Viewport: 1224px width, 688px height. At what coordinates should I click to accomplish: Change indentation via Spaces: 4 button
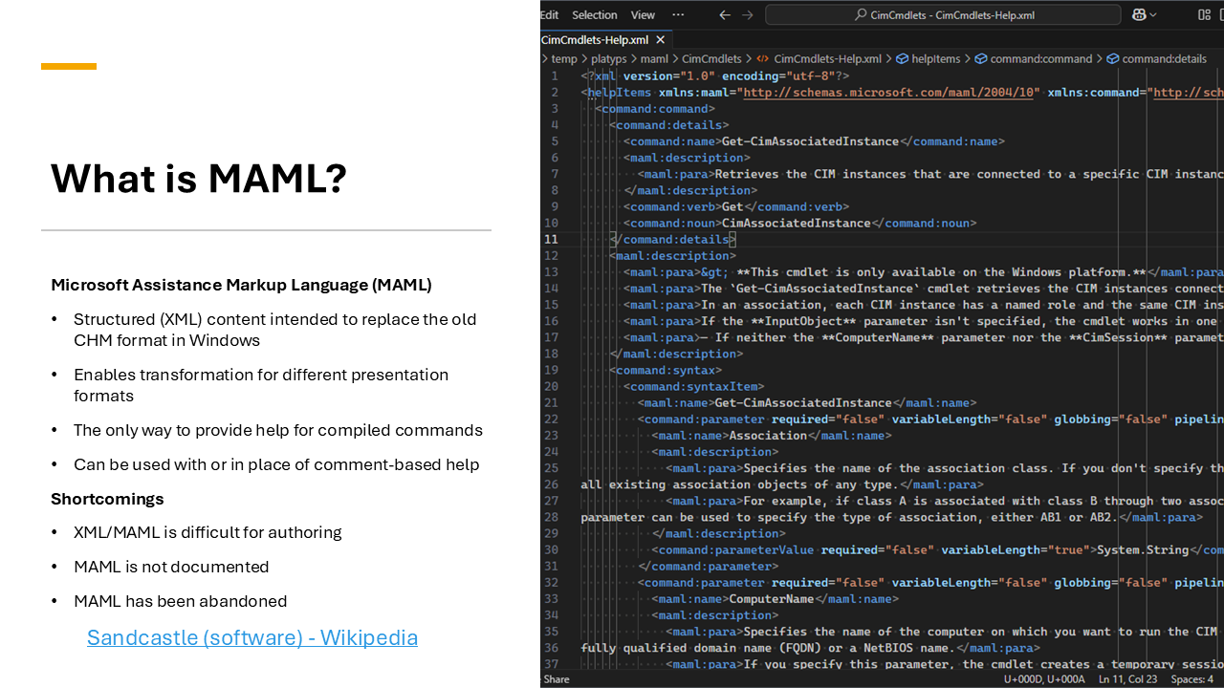1191,678
